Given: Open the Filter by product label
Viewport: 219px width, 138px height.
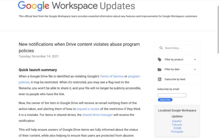Looking at the screenshot, I should [x=174, y=60].
